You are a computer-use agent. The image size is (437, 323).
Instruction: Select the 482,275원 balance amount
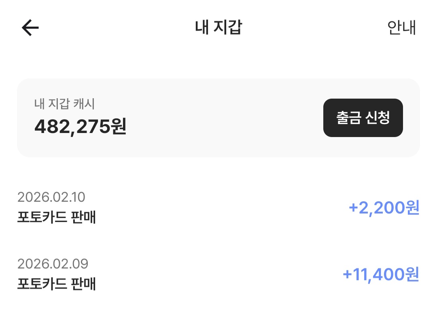[x=80, y=127]
